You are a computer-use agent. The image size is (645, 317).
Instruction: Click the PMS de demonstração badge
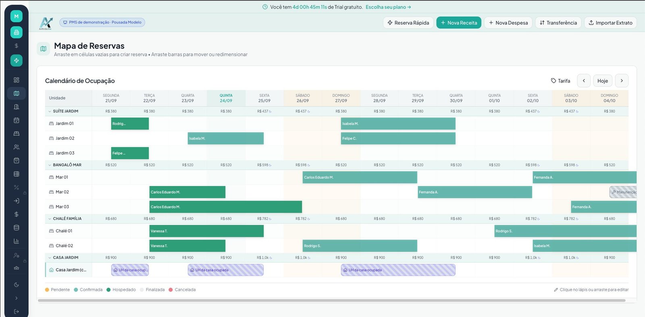(102, 23)
